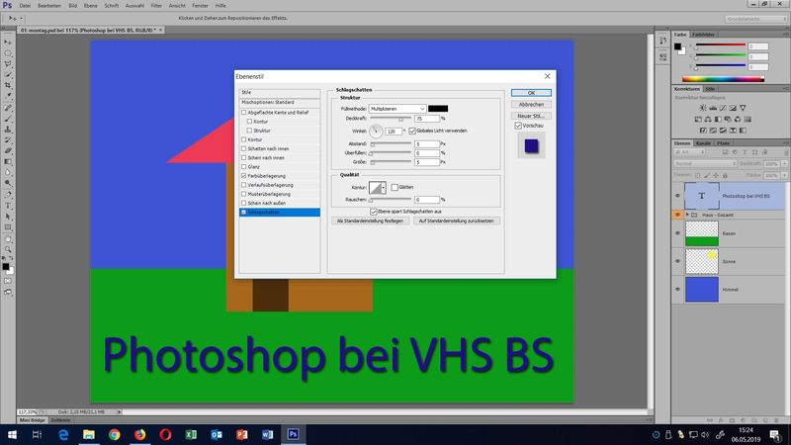
Task: Enable Abgeflachte Kante und Relief checkbox
Action: click(x=243, y=113)
